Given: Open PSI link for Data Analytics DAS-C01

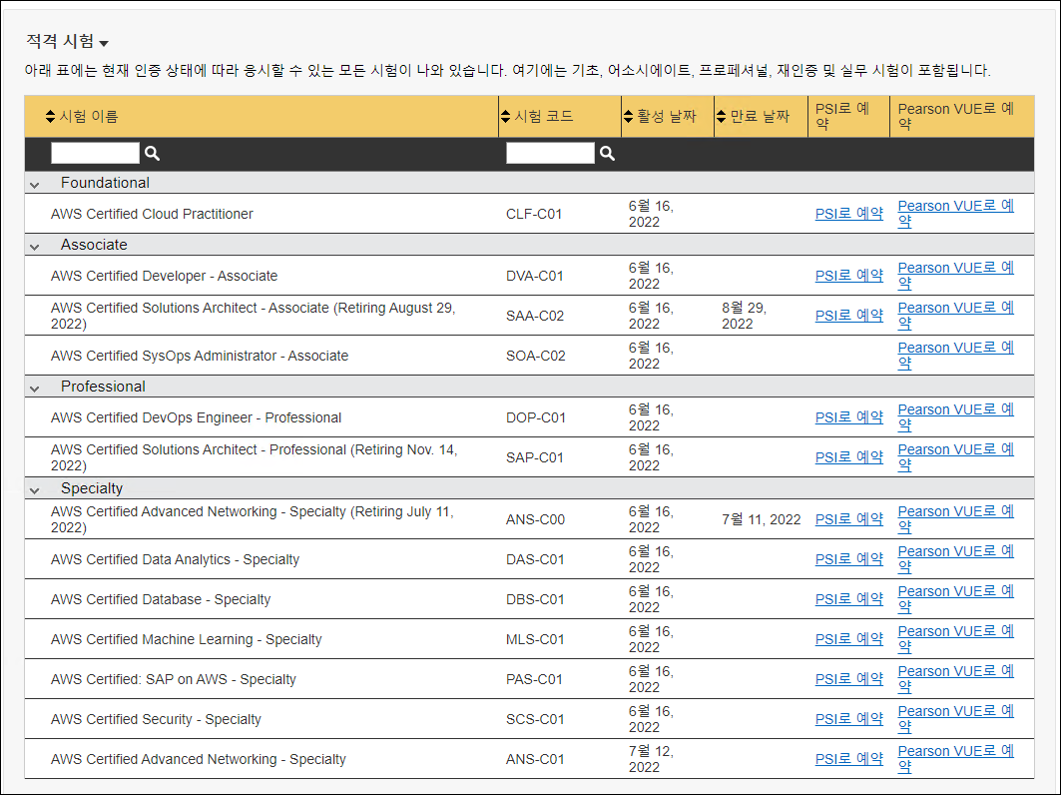Looking at the screenshot, I should [849, 559].
